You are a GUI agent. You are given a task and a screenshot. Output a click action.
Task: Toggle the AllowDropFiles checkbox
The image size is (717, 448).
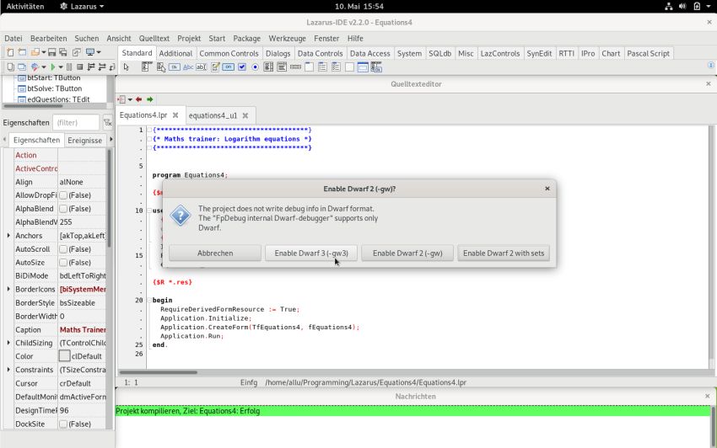63,195
